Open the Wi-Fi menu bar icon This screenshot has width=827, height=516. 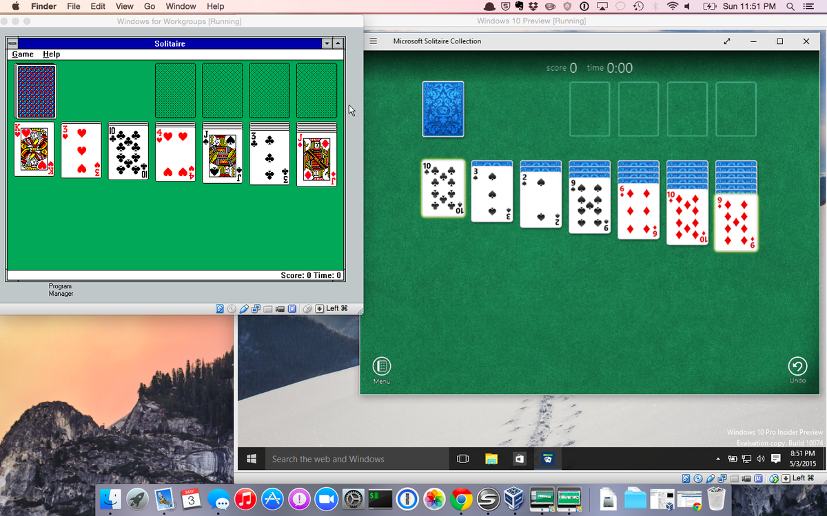click(673, 6)
